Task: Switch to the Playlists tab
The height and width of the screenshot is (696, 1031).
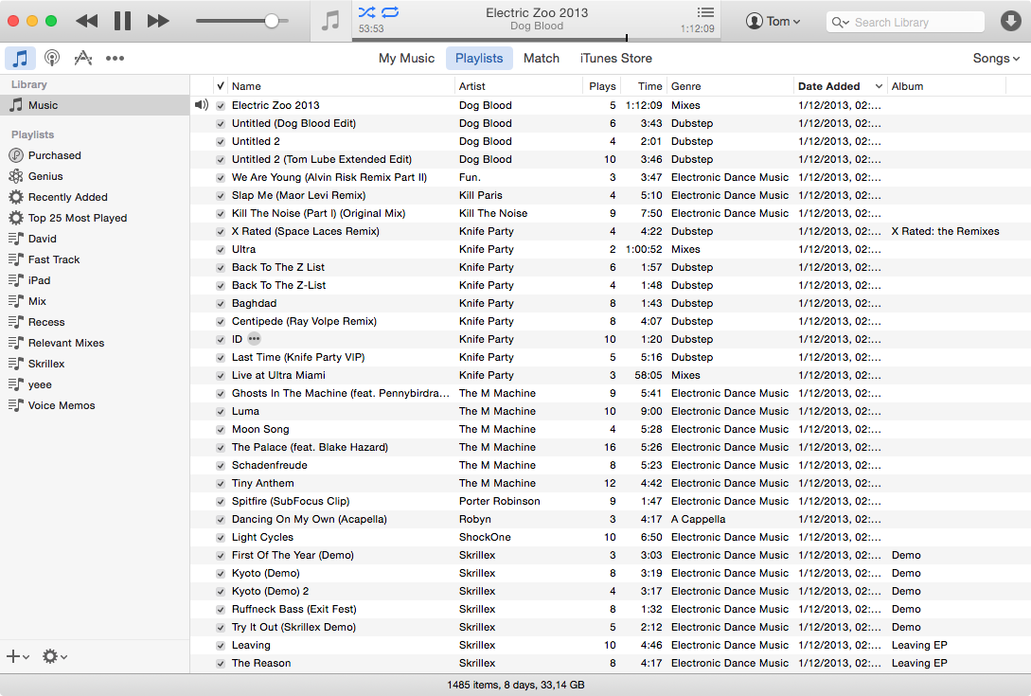Action: [479, 58]
